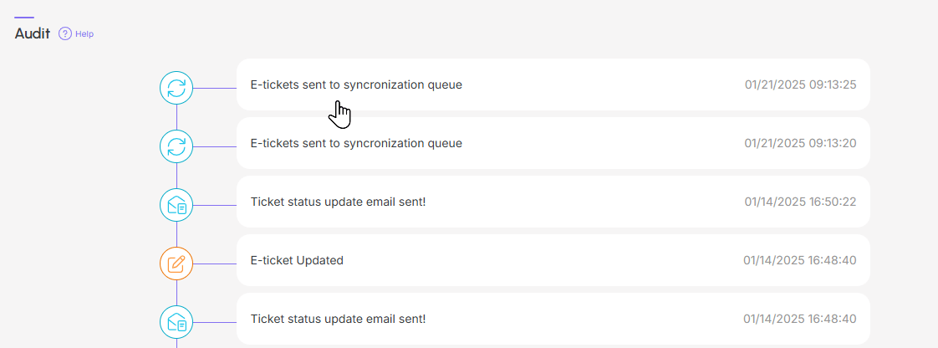Click the orange edit icon for E-ticket Updated
Screen dimensions: 938x348
click(176, 264)
